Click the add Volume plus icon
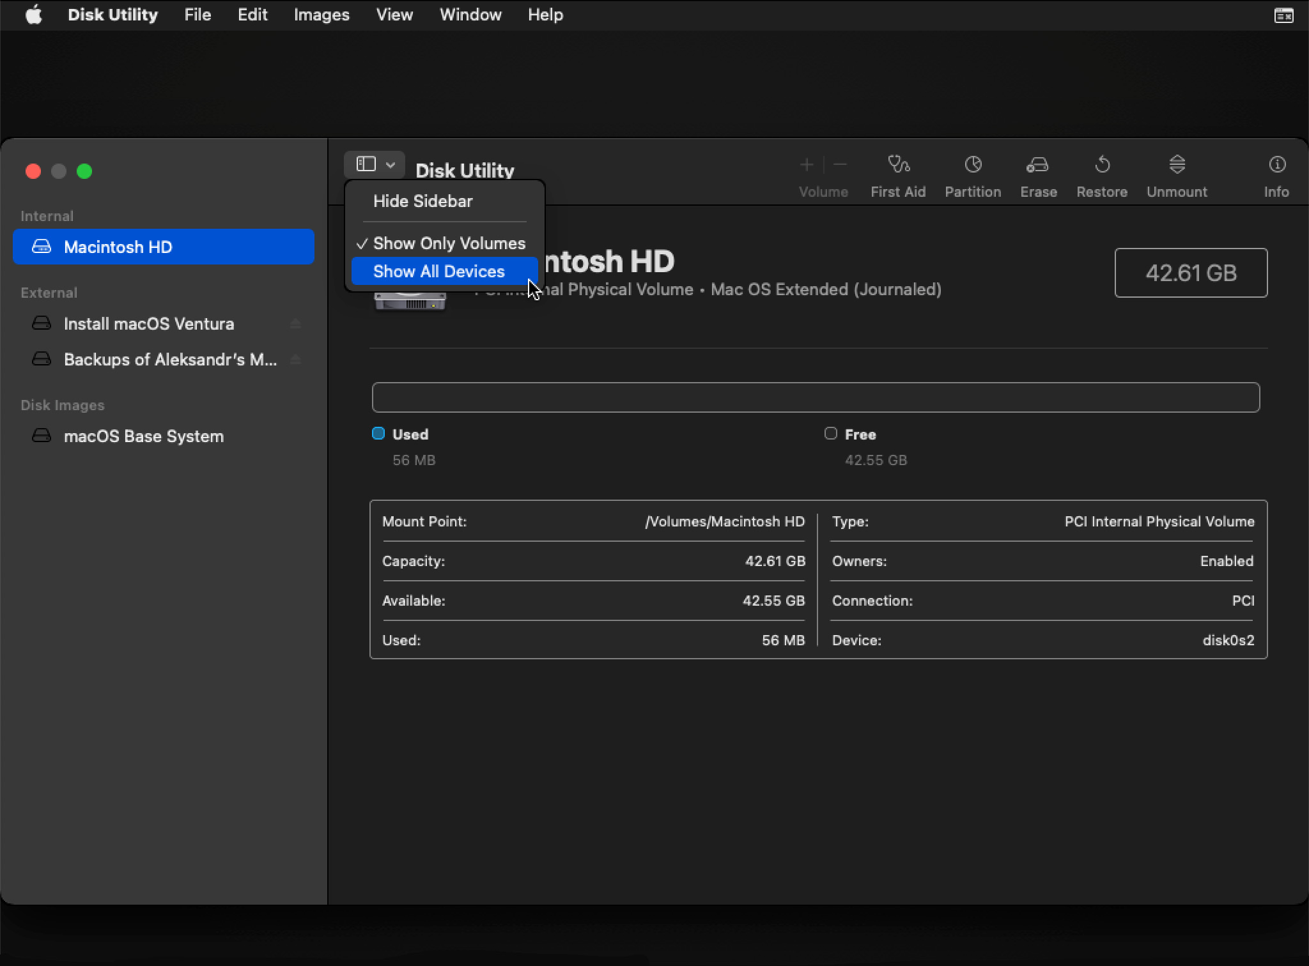 [807, 165]
